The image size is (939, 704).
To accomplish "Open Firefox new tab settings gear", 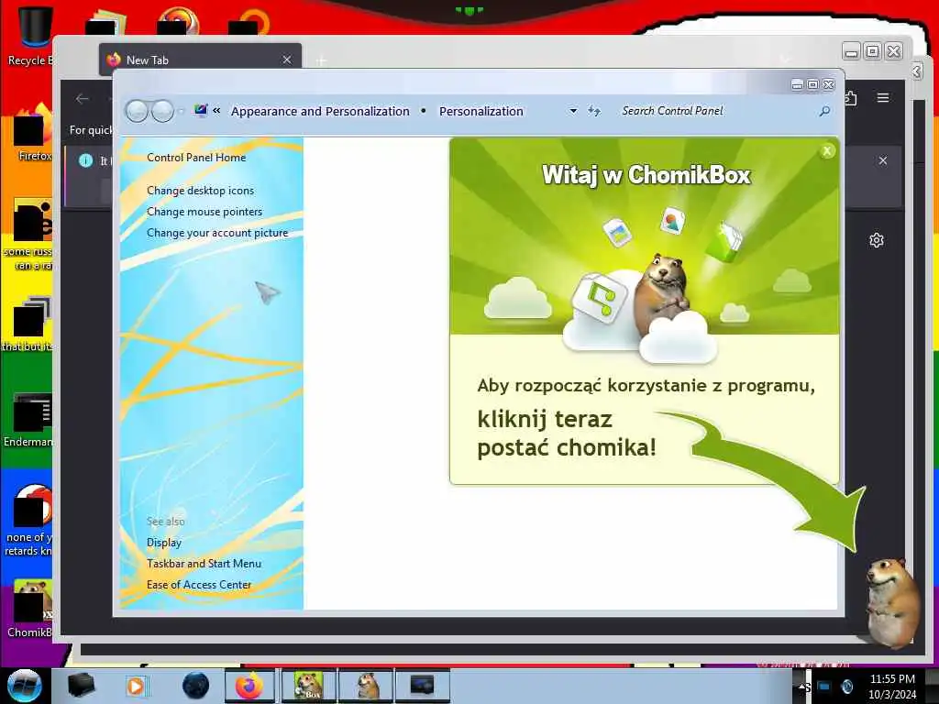I will 877,240.
